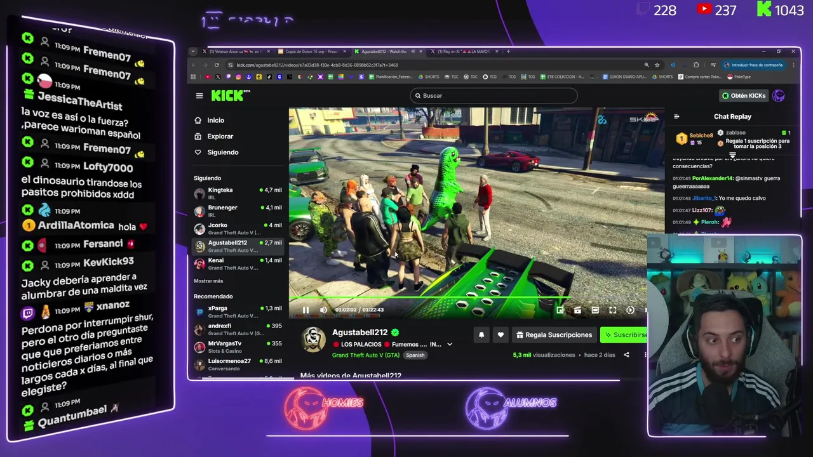The image size is (813, 457).
Task: Expand Mostrar más under Siguiendo
Action: coord(208,281)
